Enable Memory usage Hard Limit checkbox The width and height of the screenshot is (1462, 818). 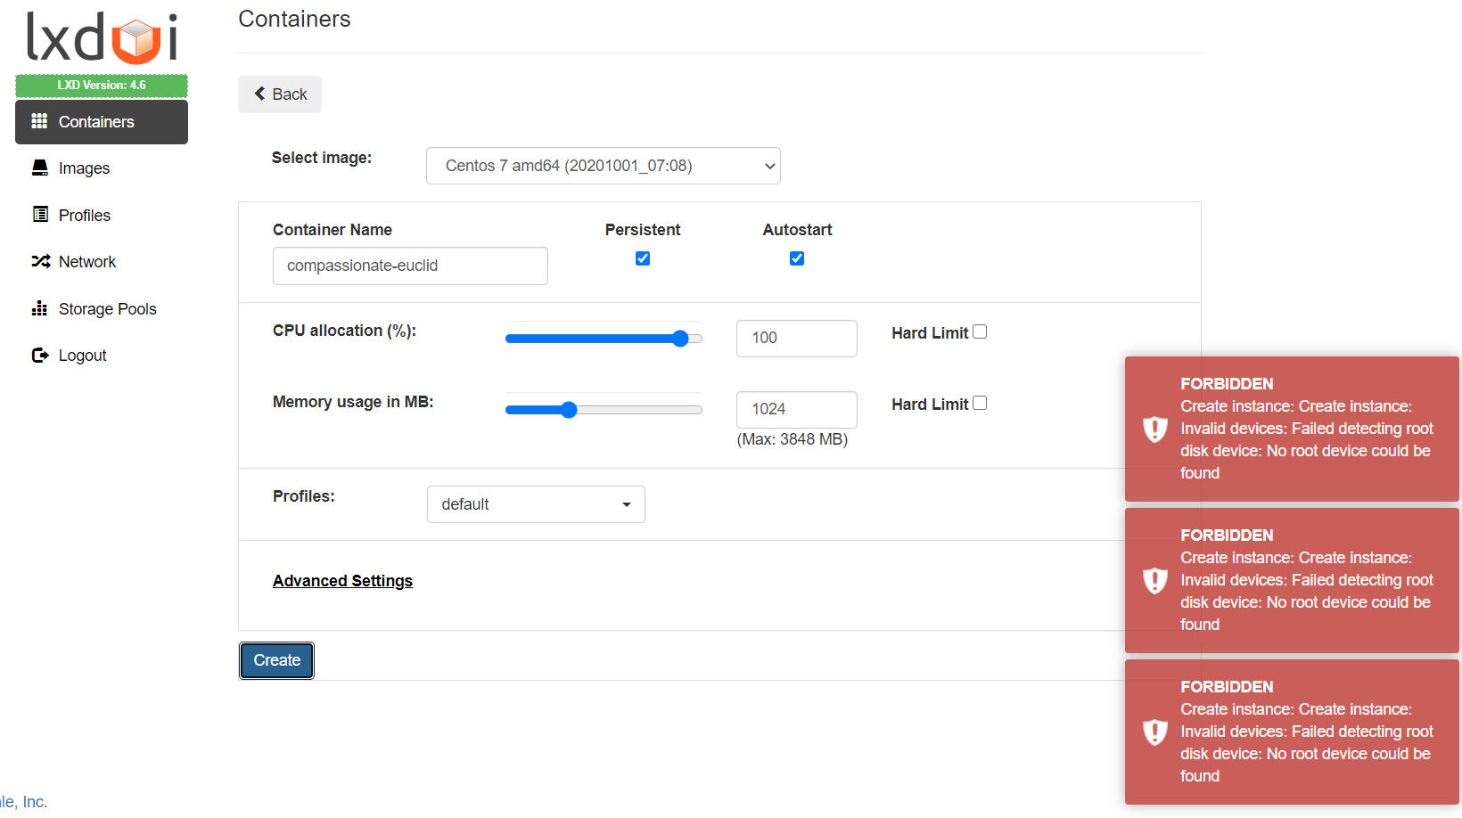(980, 403)
